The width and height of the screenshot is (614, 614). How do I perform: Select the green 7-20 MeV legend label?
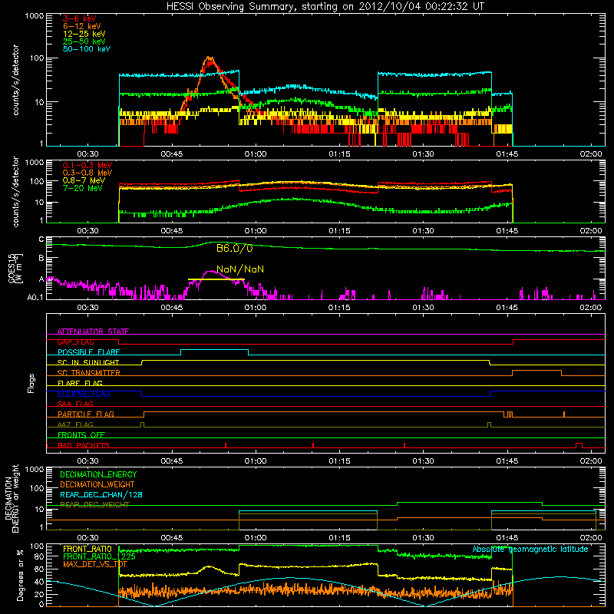[83, 188]
